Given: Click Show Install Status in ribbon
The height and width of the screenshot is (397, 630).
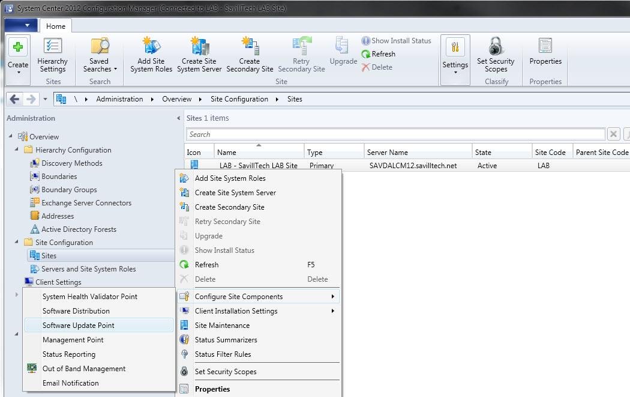Looking at the screenshot, I should 396,41.
